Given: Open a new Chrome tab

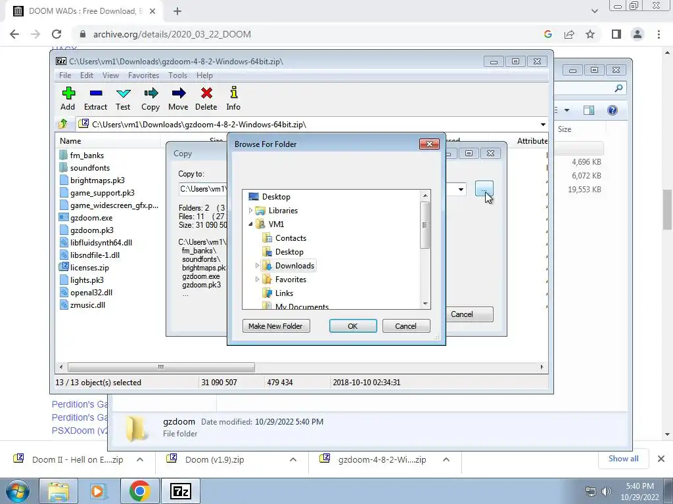Looking at the screenshot, I should point(177,11).
